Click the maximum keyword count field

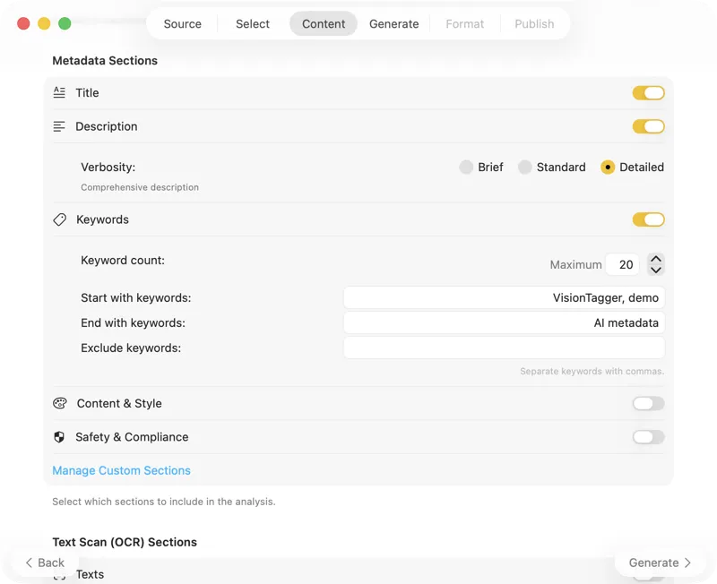point(622,264)
